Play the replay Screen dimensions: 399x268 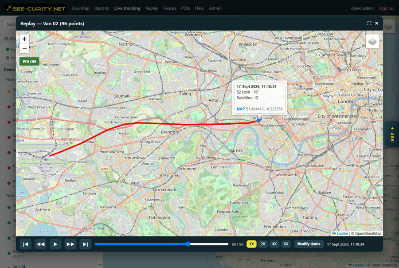click(55, 244)
